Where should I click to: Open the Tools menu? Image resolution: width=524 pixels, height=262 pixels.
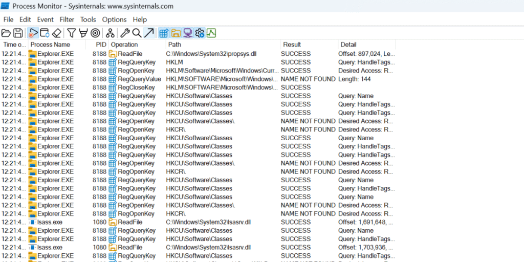click(x=88, y=20)
